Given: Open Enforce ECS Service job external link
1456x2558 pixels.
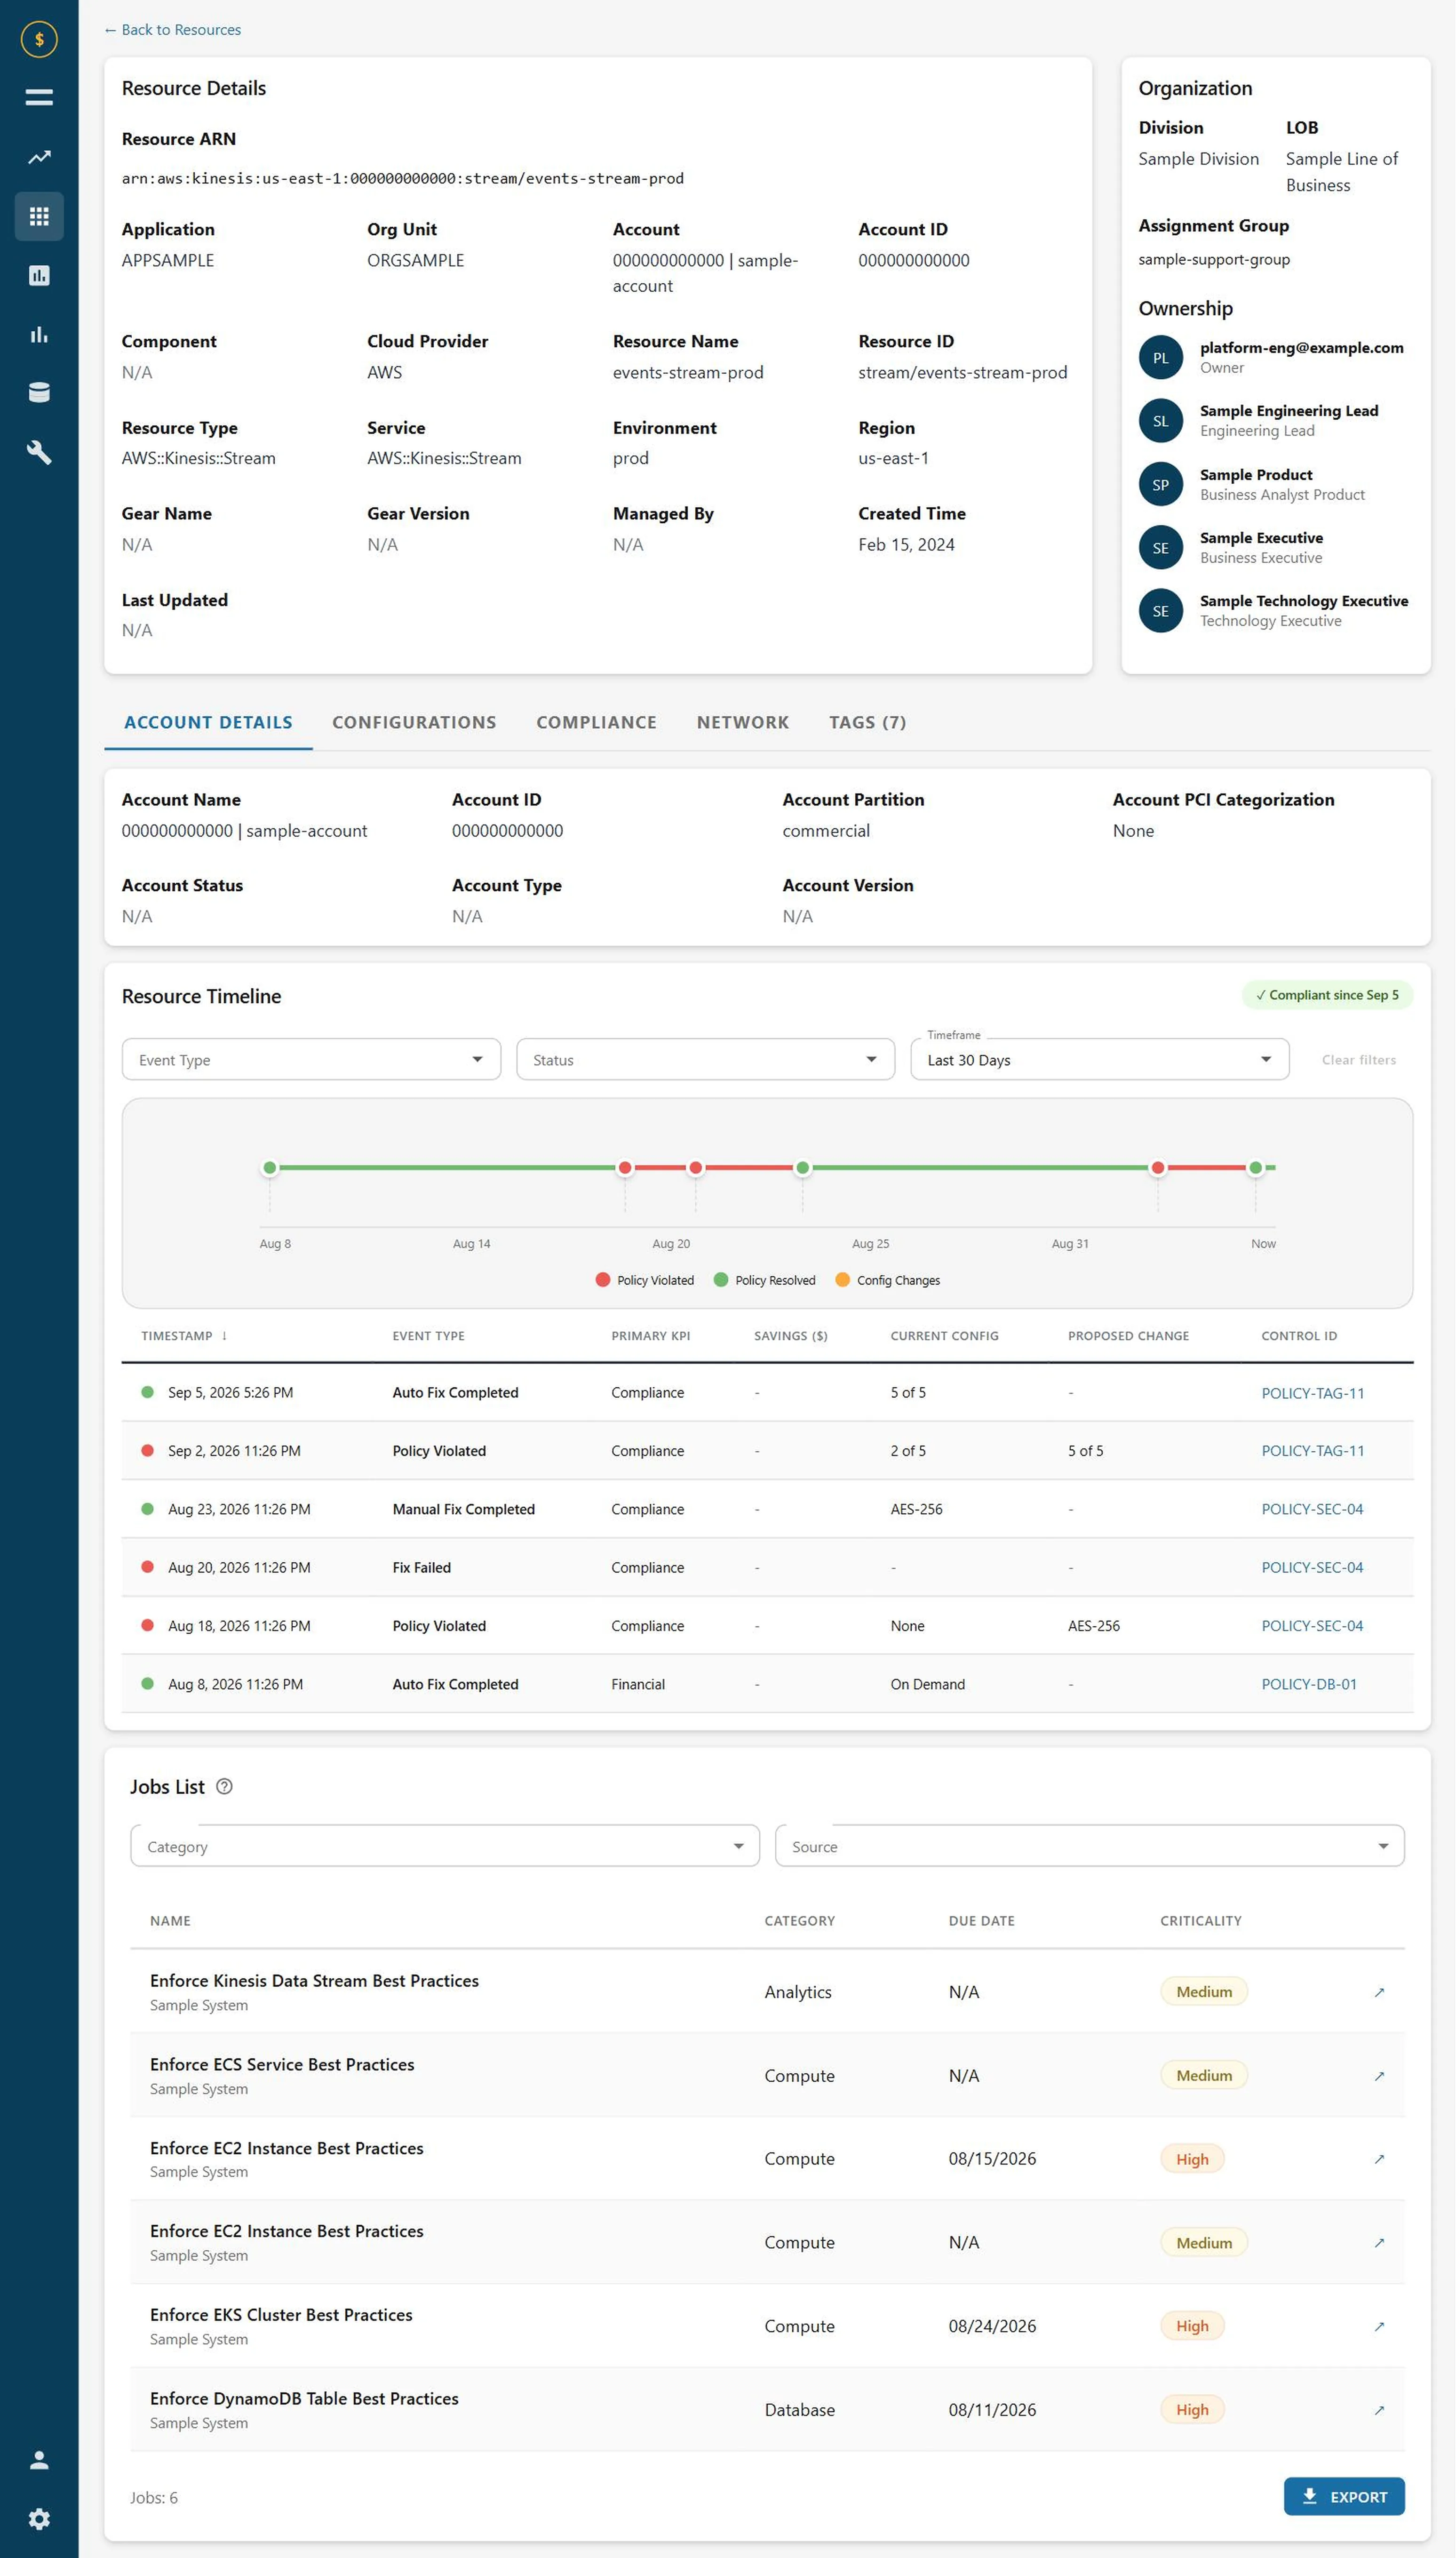Looking at the screenshot, I should coord(1379,2075).
